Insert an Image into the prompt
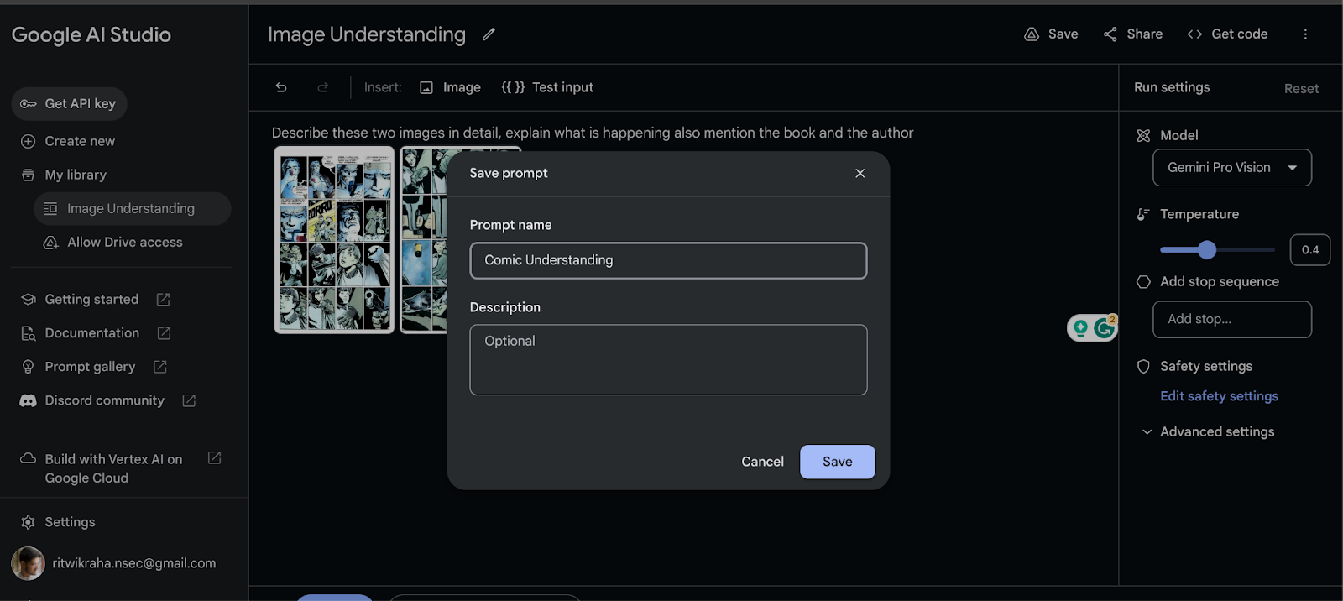Screen dimensions: 1343x601 (x=450, y=87)
